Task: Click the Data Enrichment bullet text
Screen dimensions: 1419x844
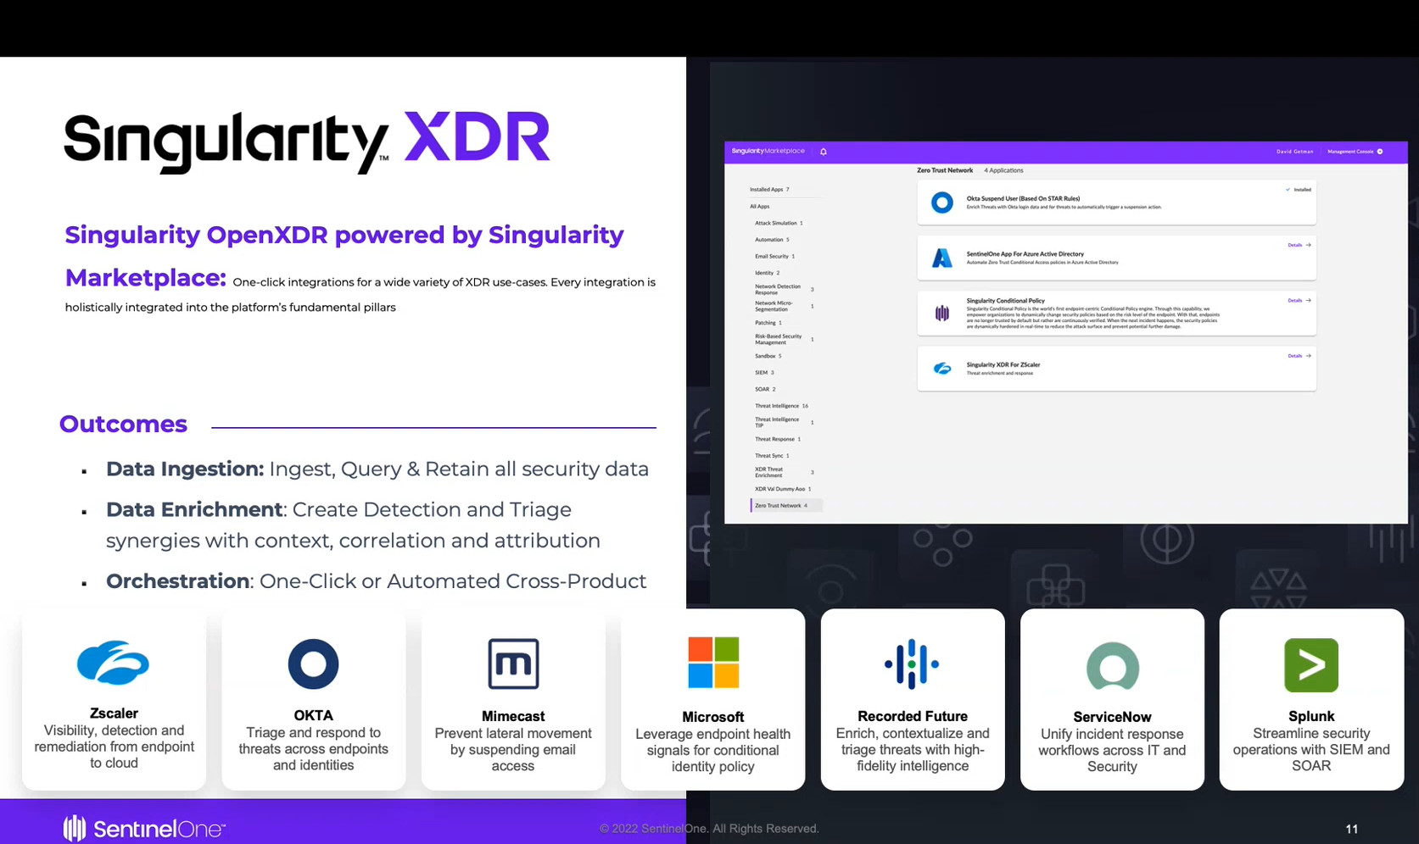Action: pyautogui.click(x=353, y=525)
